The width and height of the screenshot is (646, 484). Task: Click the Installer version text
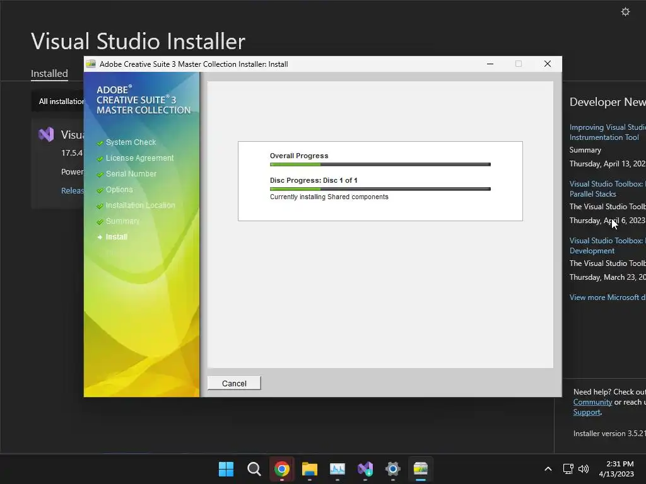pyautogui.click(x=609, y=434)
